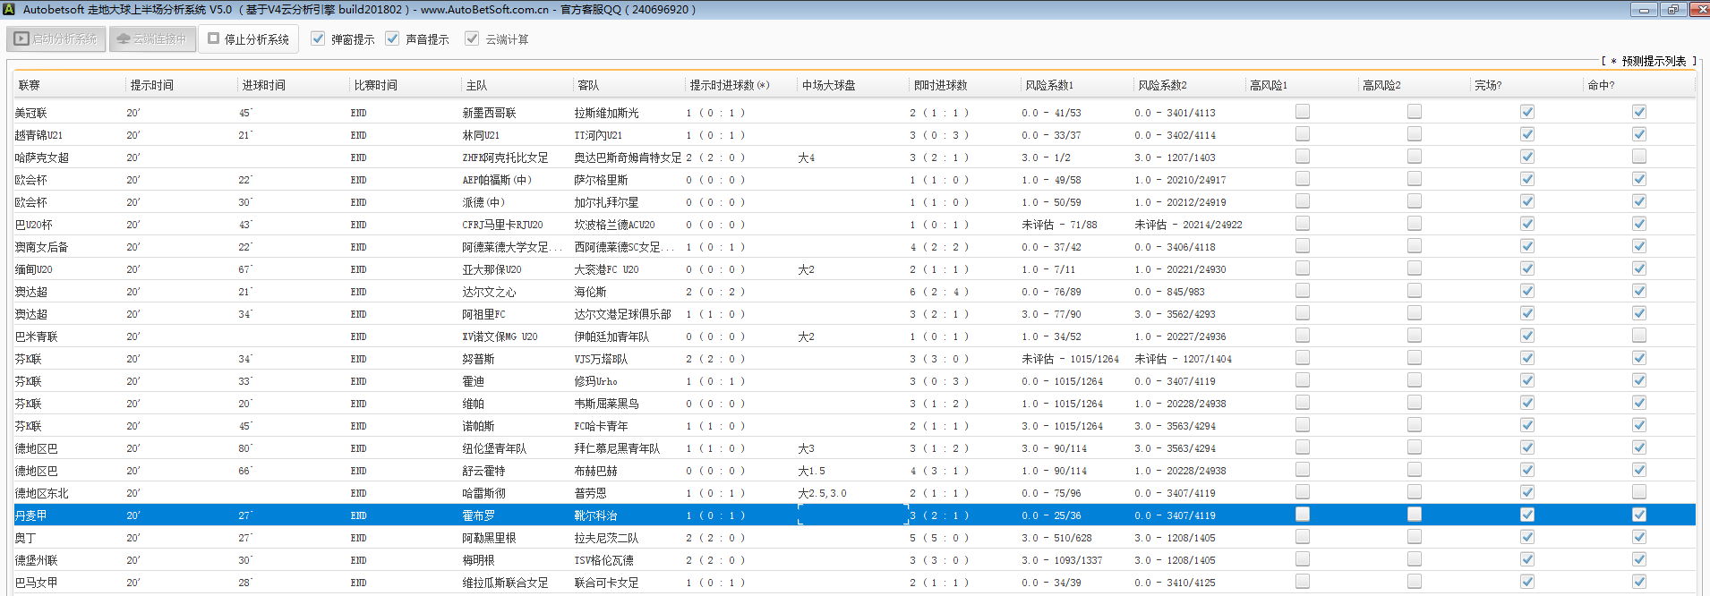Toggle the 弹窗提示 checkbox
The width and height of the screenshot is (1710, 596).
[318, 39]
